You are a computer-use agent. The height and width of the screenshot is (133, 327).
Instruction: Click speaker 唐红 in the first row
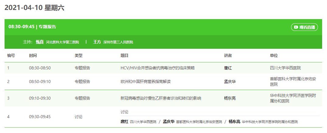(228, 68)
